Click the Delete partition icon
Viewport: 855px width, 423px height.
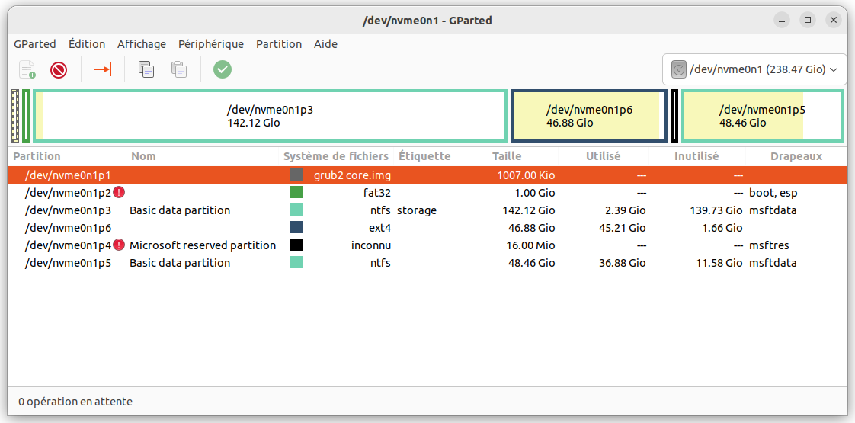click(59, 70)
